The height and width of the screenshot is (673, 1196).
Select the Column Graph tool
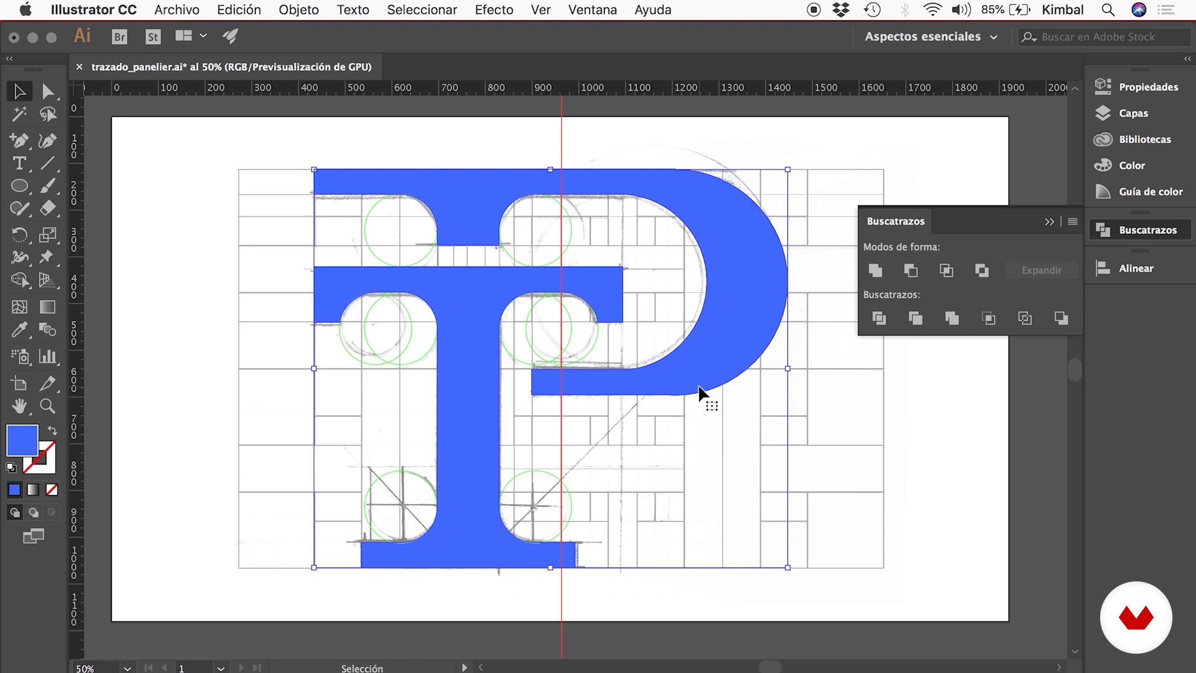(x=48, y=356)
